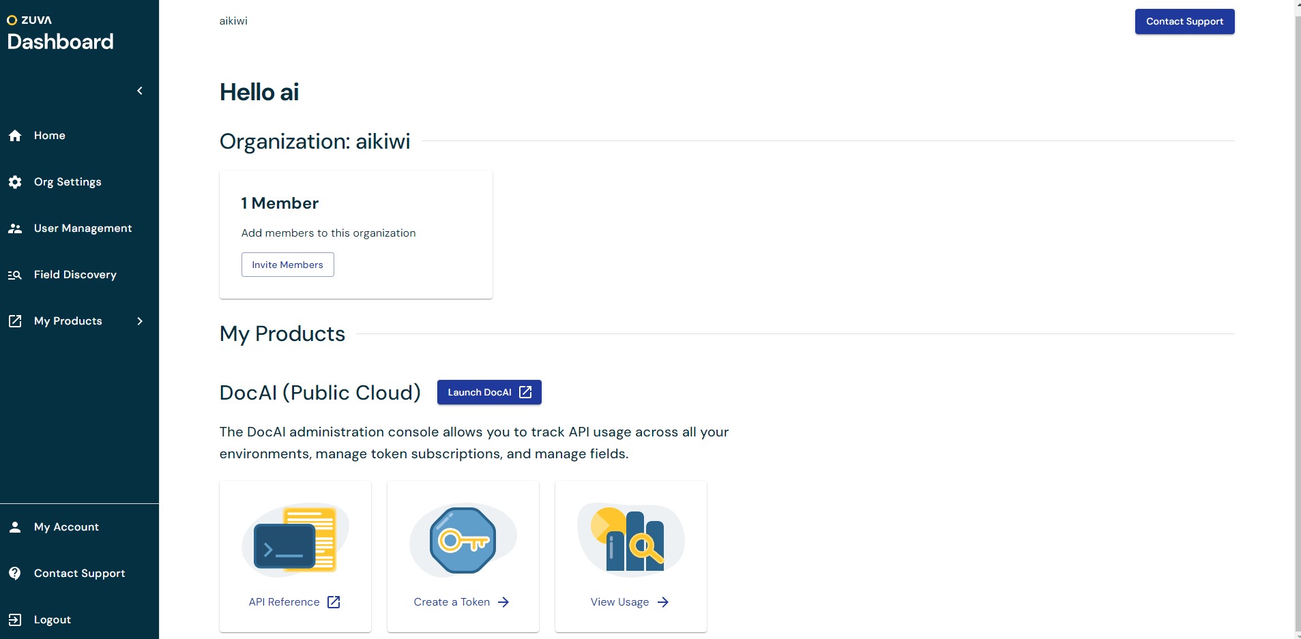Click the Organization: aikiwi heading
Screen dimensions: 1301x639
[x=315, y=141]
